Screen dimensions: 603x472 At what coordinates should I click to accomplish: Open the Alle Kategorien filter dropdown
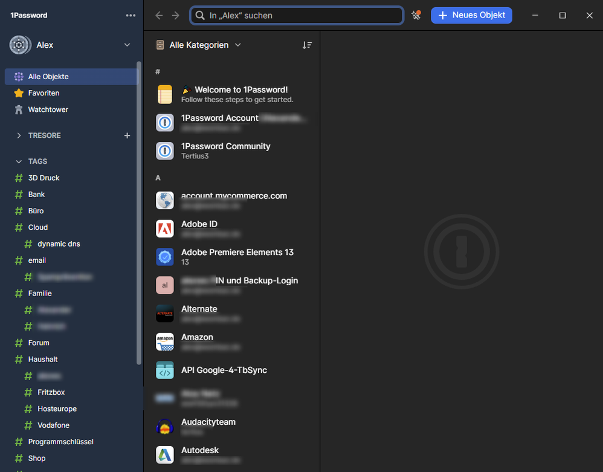click(x=199, y=45)
